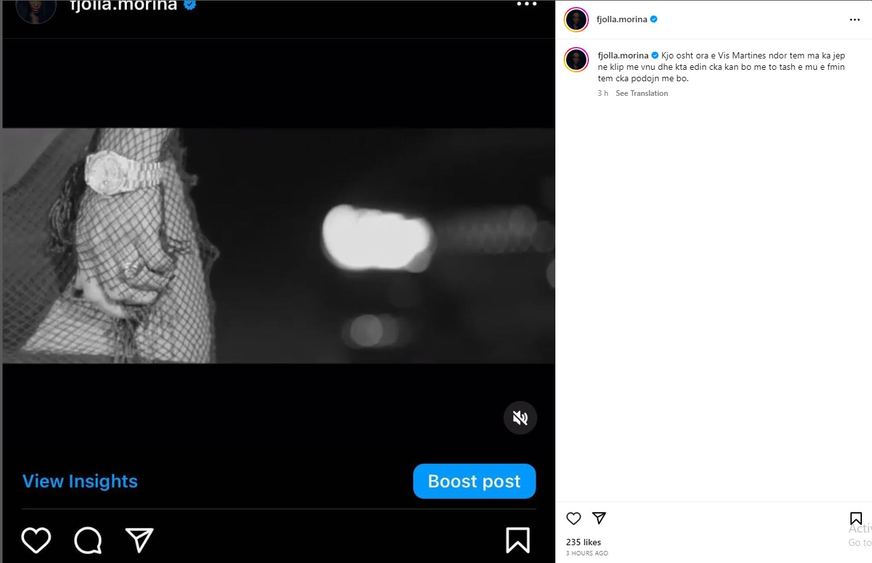Screen dimensions: 872x563
Task: View the 235 likes list
Action: [583, 542]
